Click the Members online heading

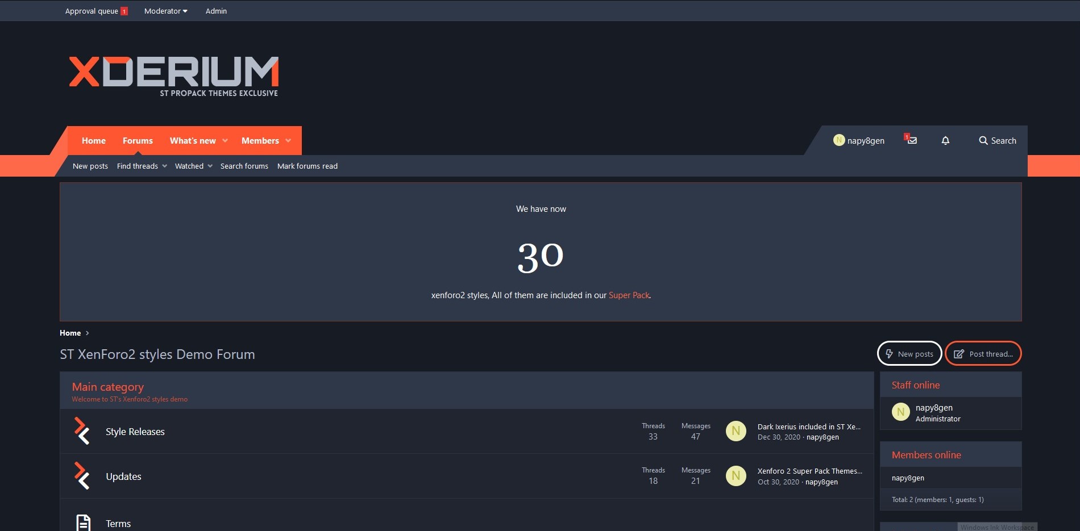pyautogui.click(x=927, y=455)
